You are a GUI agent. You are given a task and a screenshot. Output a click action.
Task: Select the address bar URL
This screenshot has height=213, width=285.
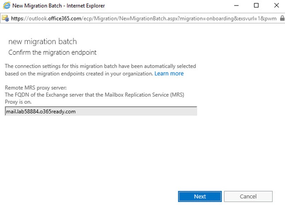[x=144, y=18]
